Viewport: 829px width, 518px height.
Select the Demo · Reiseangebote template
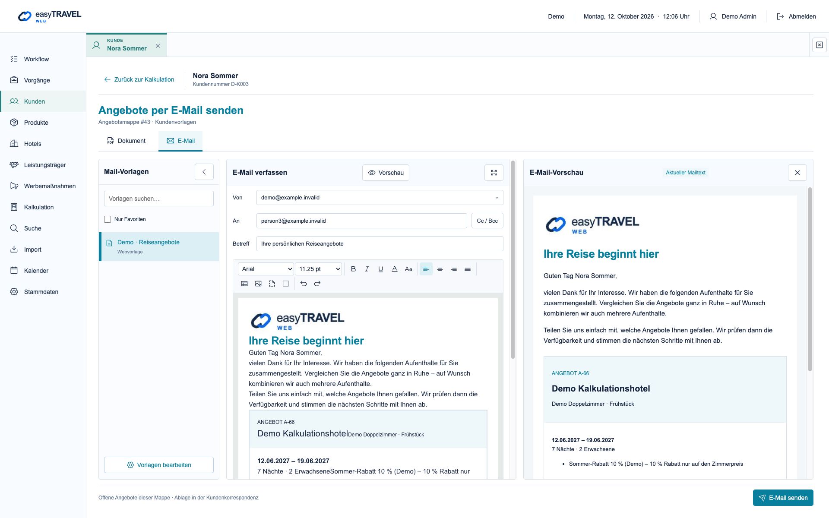pos(159,247)
